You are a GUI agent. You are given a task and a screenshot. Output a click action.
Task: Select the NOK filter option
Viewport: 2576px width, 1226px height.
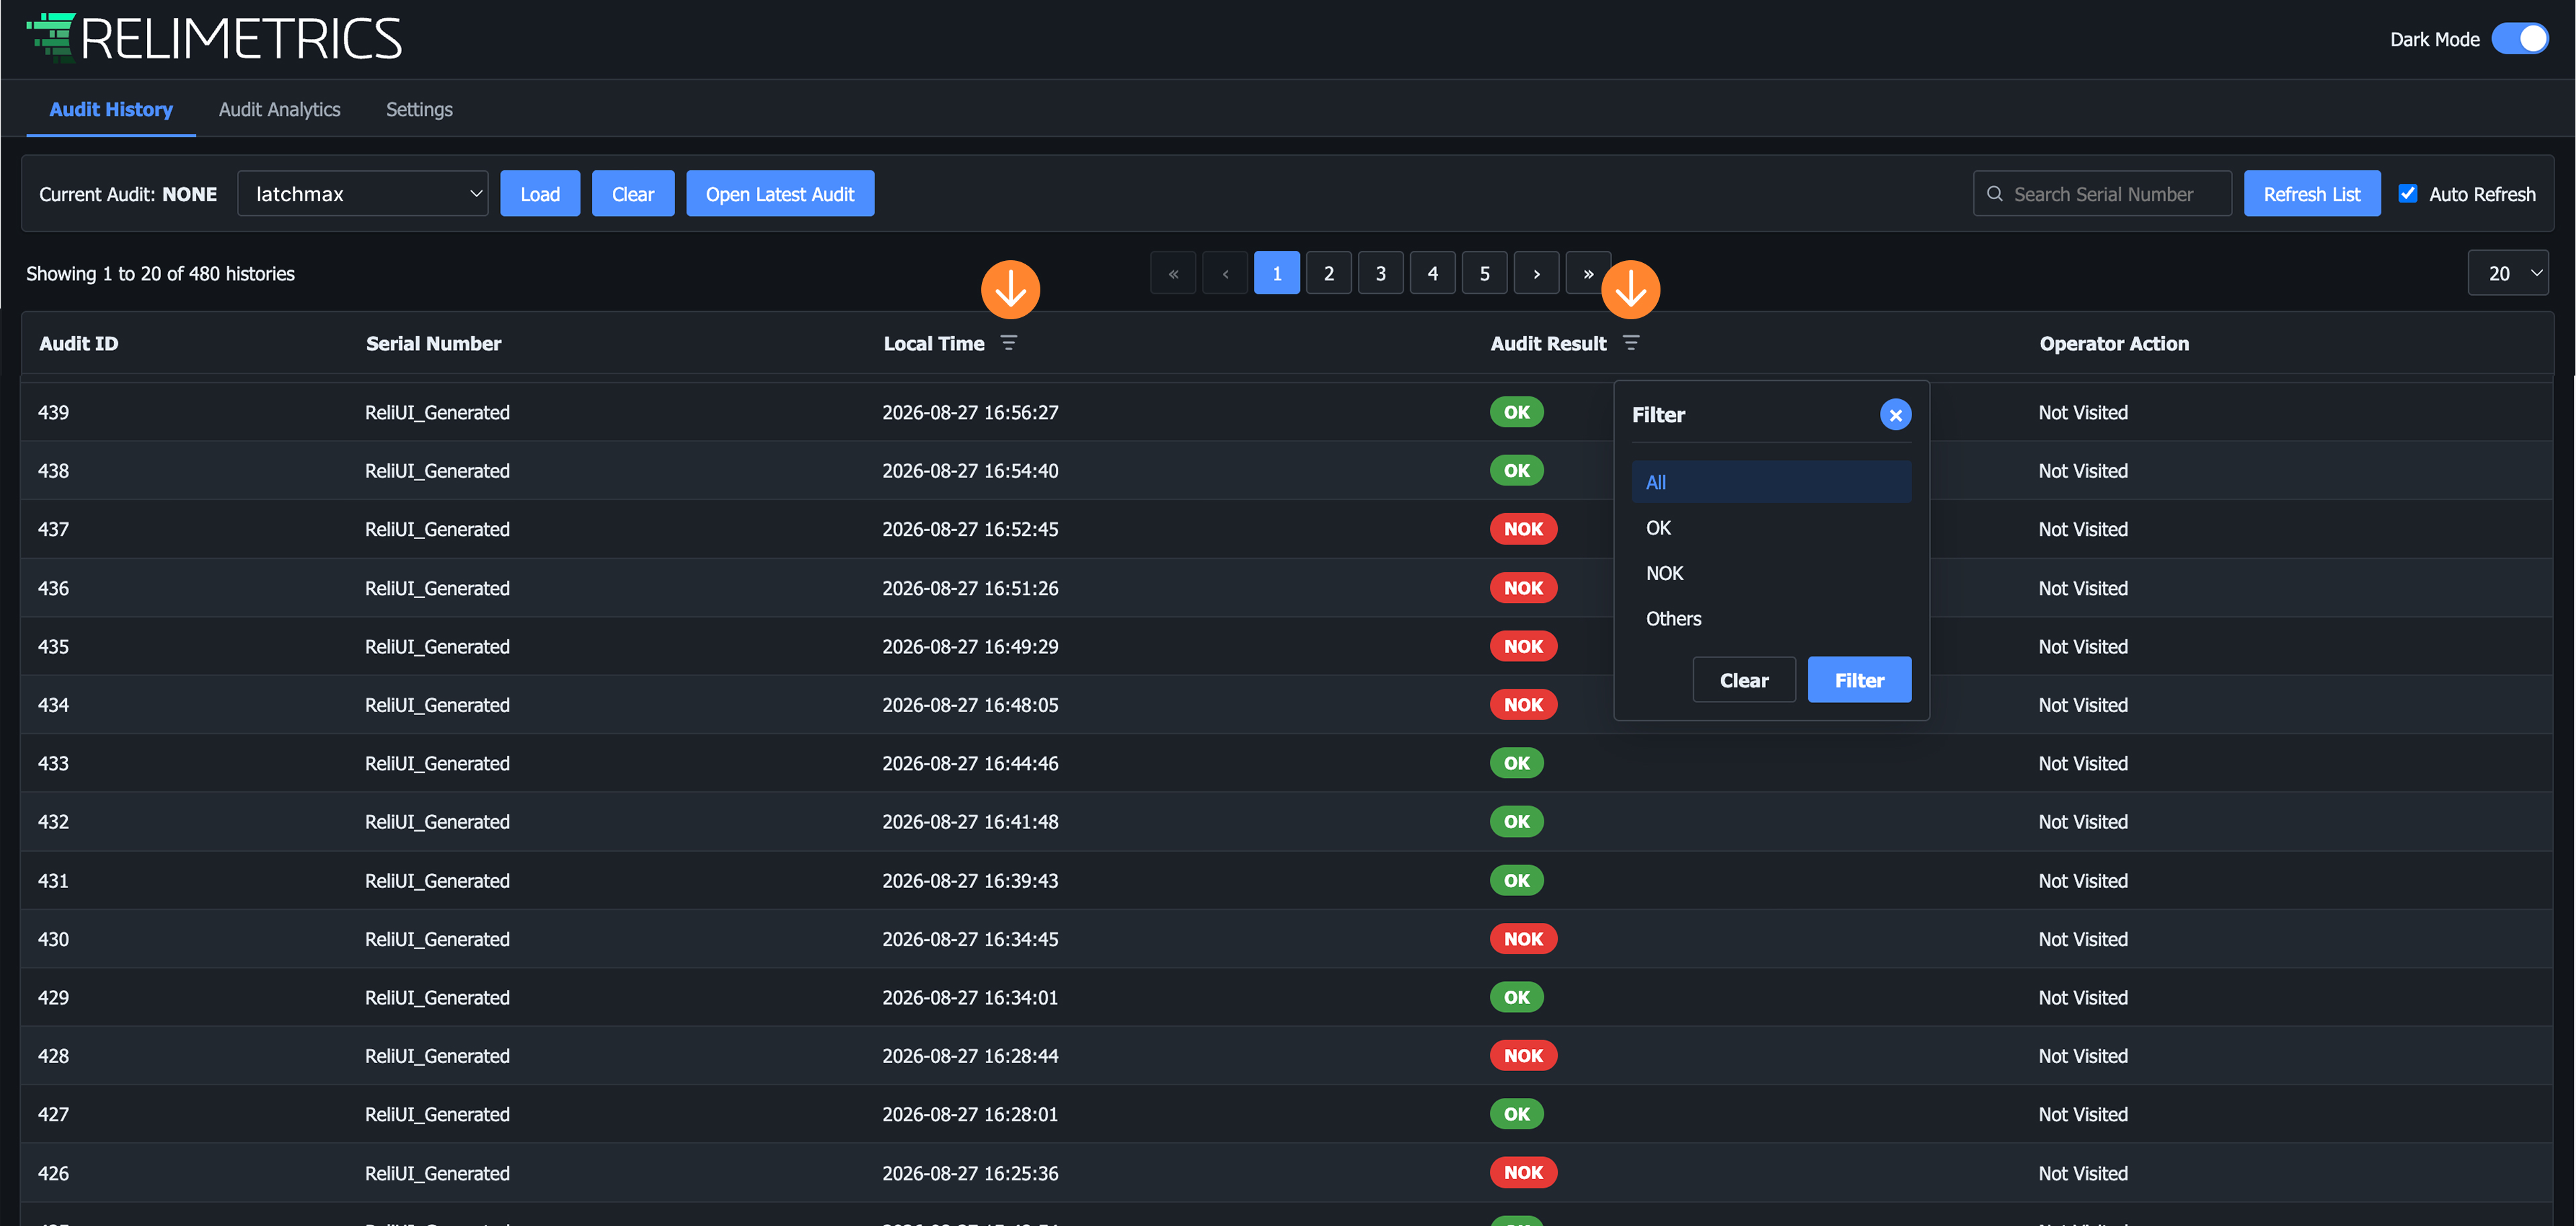click(1771, 573)
